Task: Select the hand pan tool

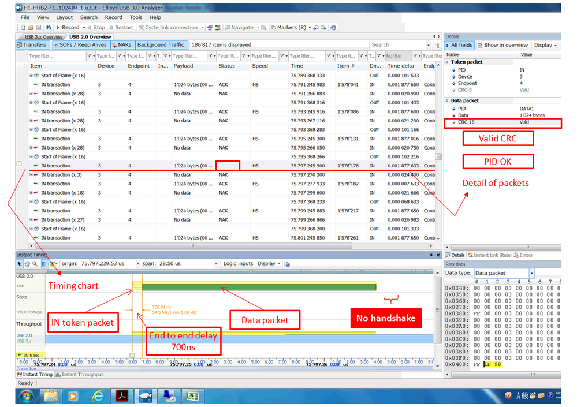Action: [x=27, y=264]
